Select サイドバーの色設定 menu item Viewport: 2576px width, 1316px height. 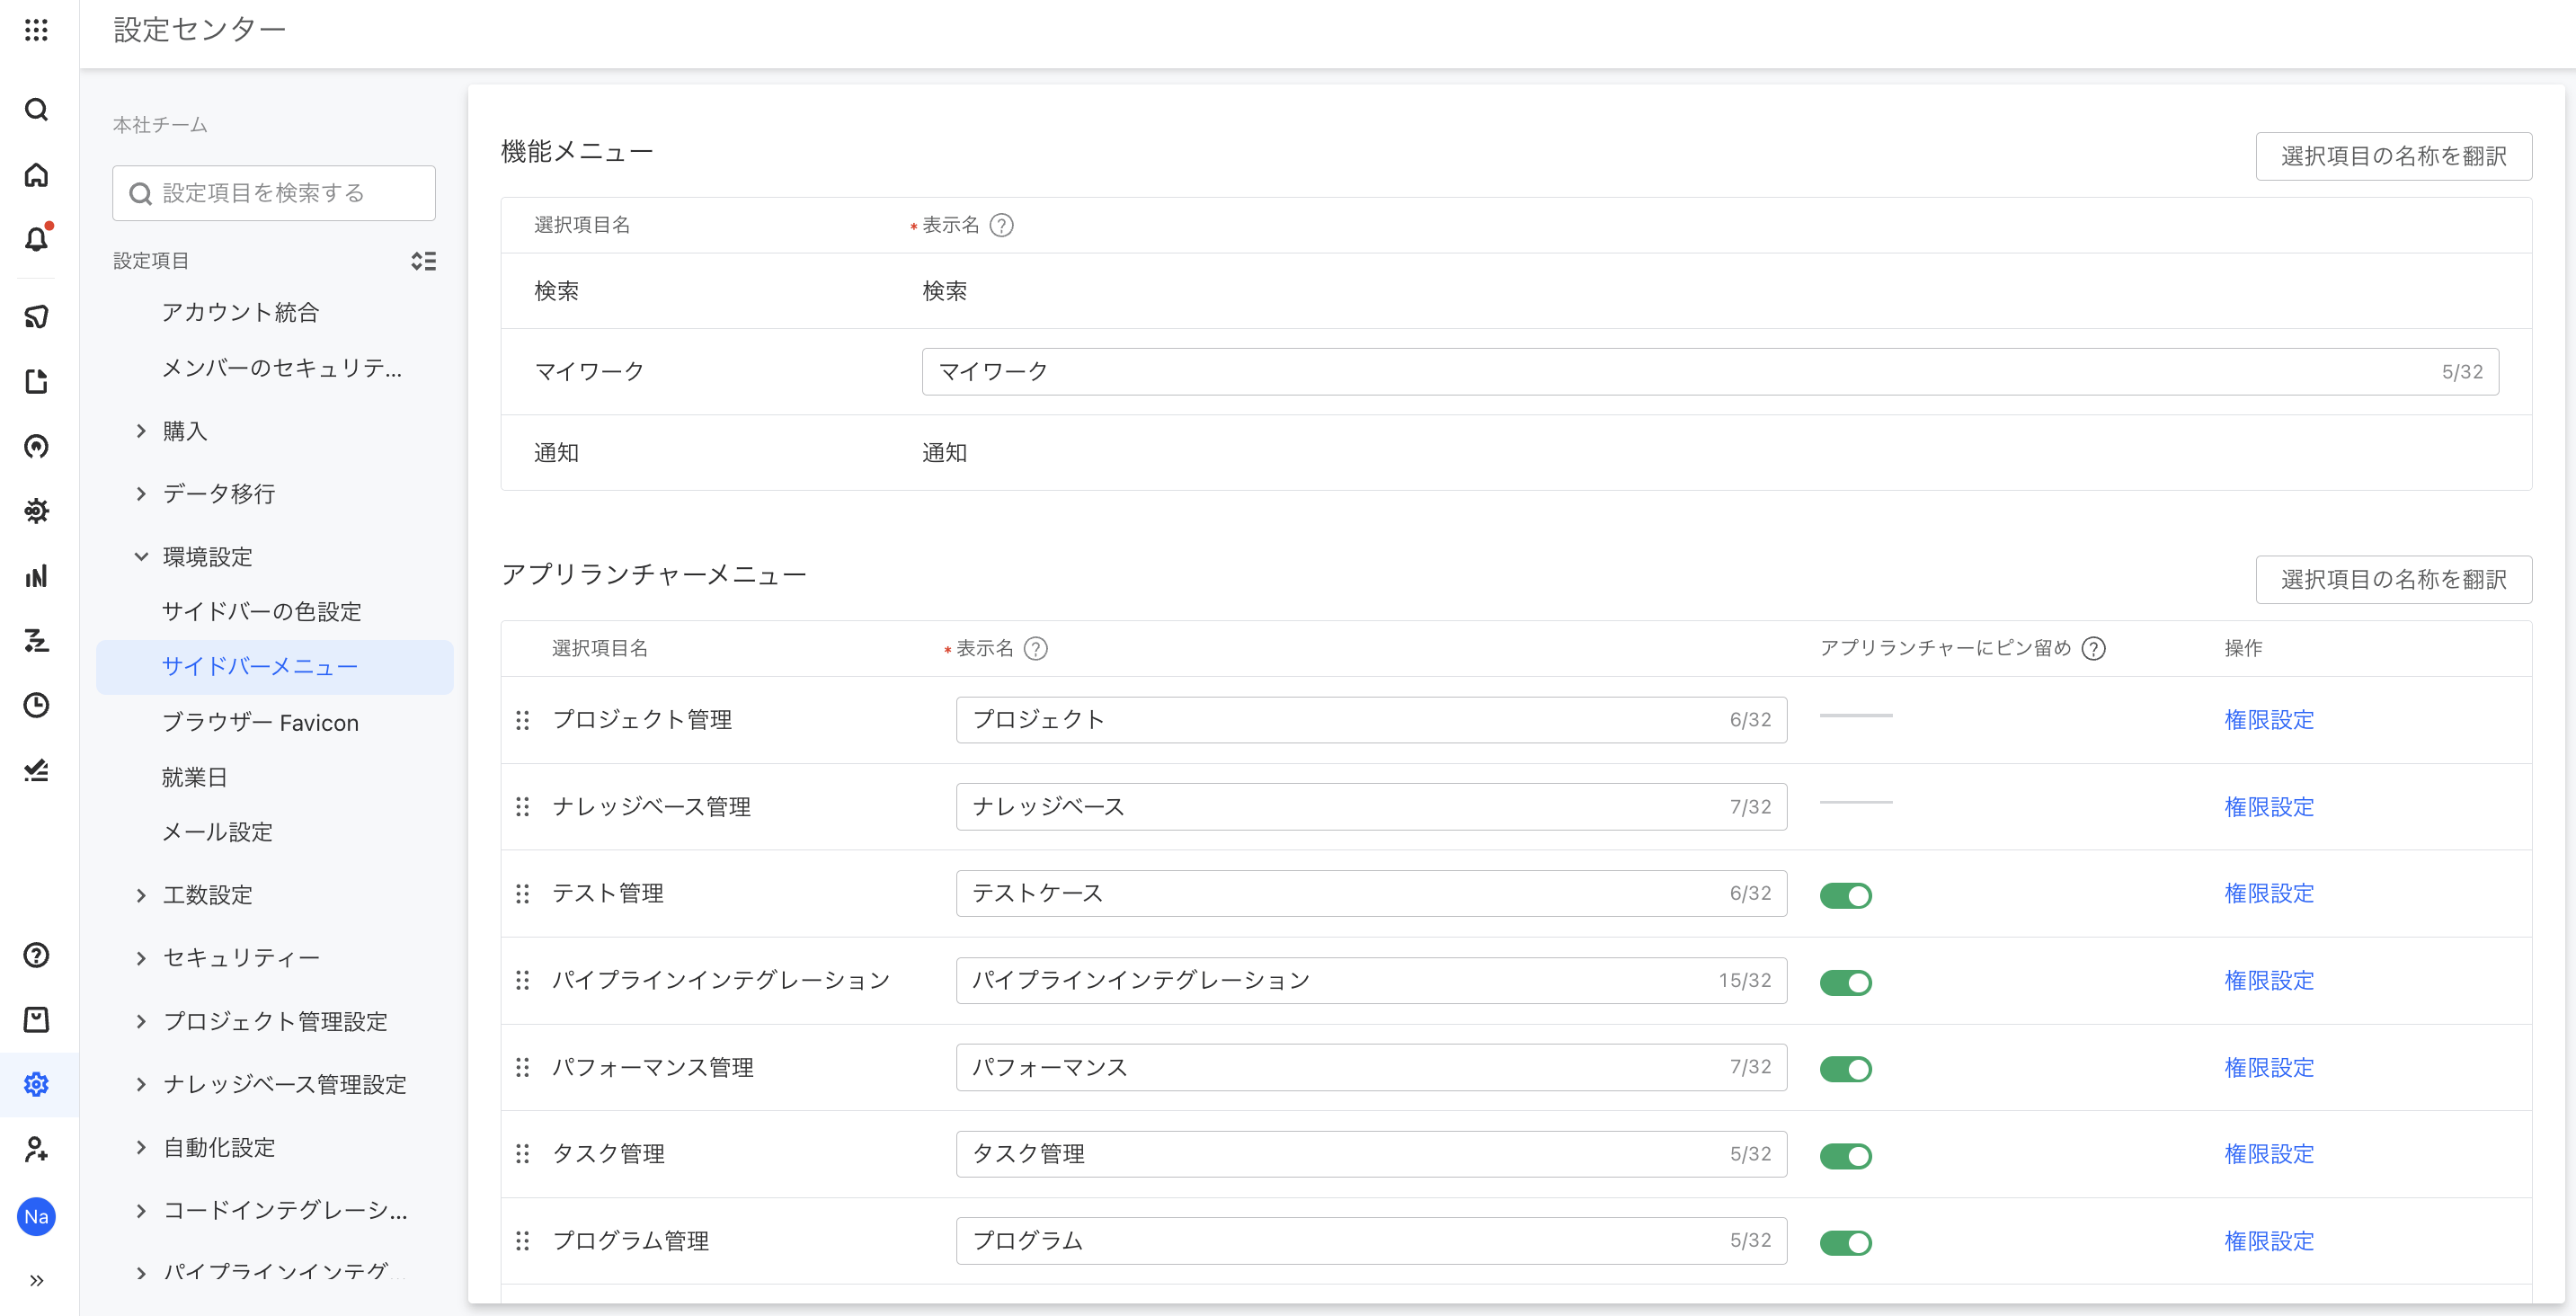[261, 611]
